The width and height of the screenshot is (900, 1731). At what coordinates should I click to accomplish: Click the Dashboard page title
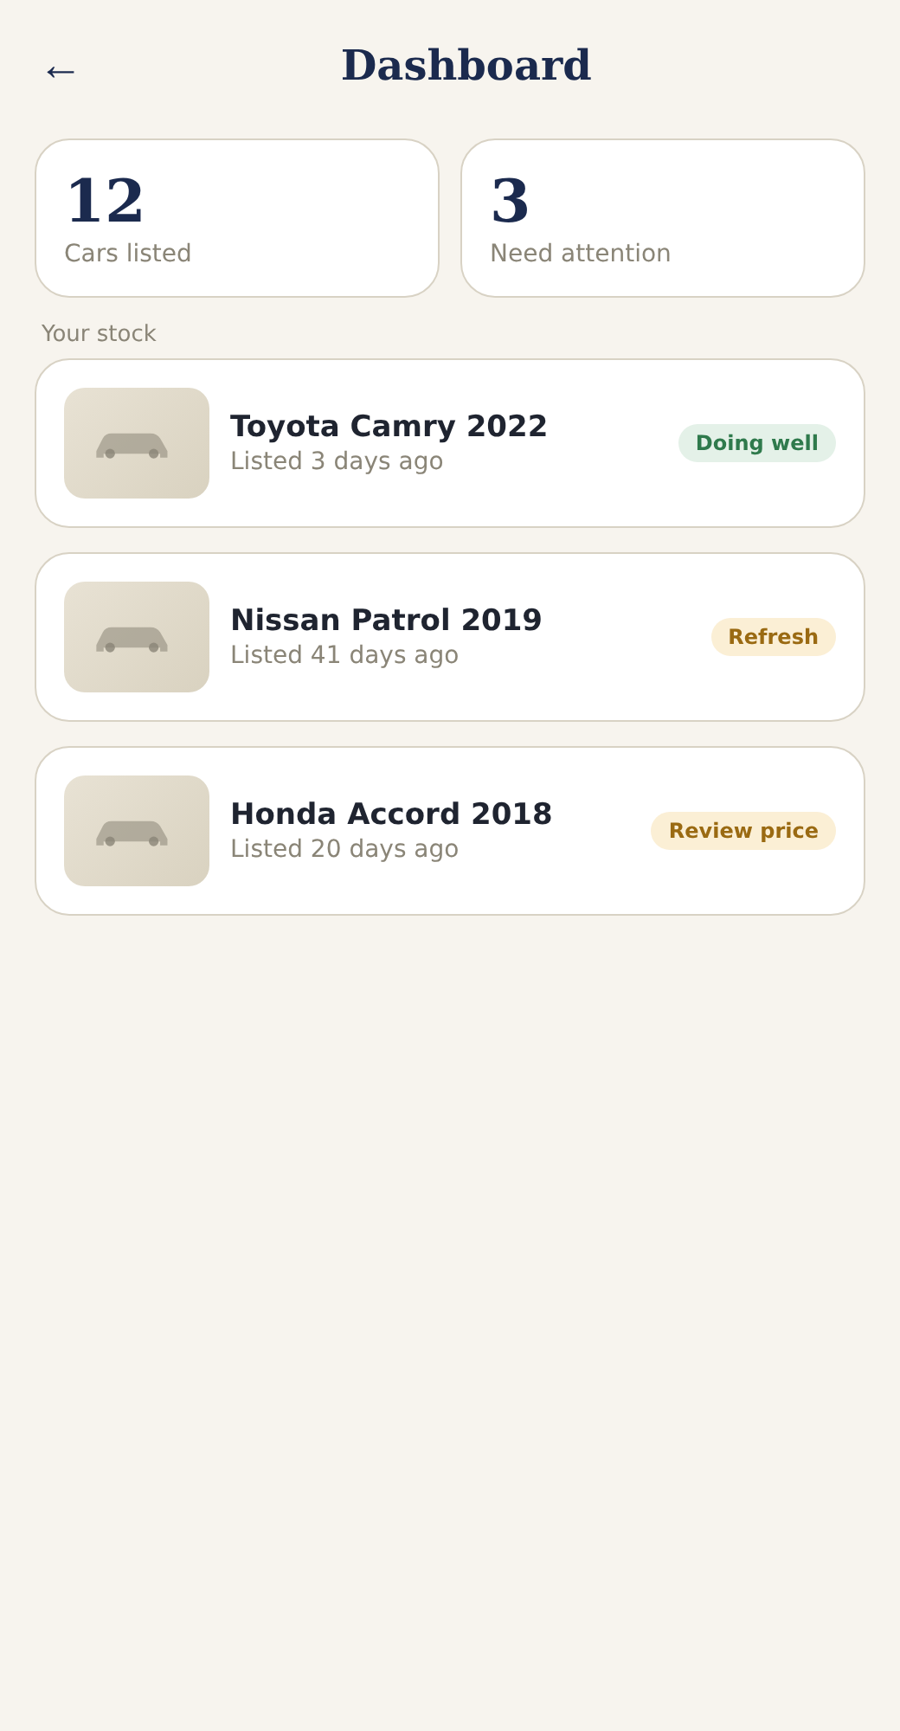click(x=466, y=66)
